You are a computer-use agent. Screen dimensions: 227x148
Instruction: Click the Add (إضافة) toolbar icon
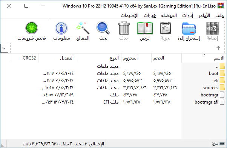click(x=212, y=29)
